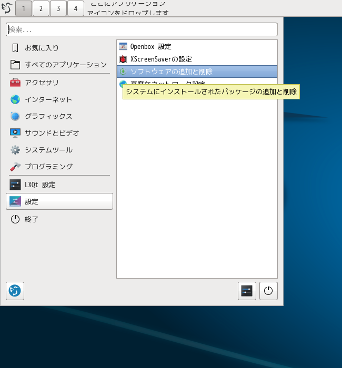Click the globe インターネット icon
The width and height of the screenshot is (342, 368).
click(x=15, y=99)
